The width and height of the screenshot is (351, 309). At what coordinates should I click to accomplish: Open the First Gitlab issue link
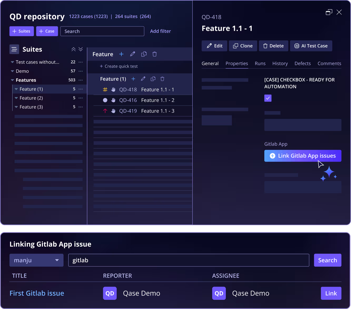coord(37,293)
